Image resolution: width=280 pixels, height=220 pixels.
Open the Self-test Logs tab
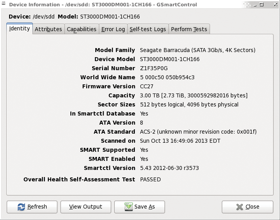(148, 29)
